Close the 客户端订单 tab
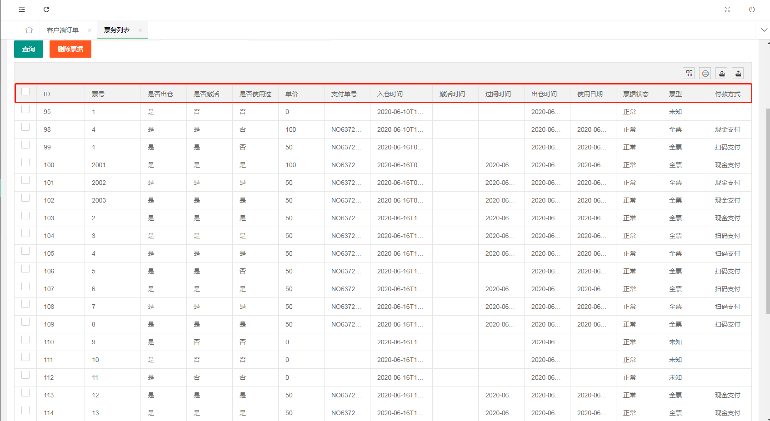The image size is (770, 421). [x=90, y=30]
